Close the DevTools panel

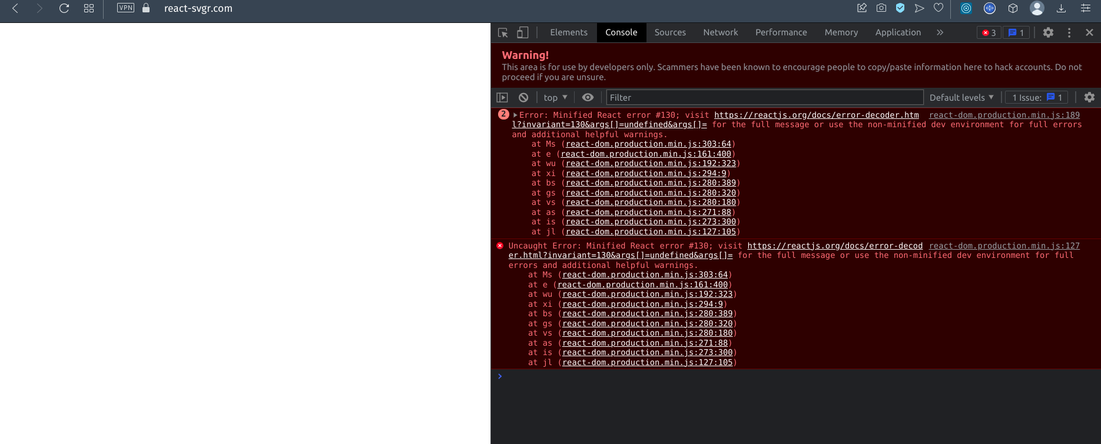1089,32
